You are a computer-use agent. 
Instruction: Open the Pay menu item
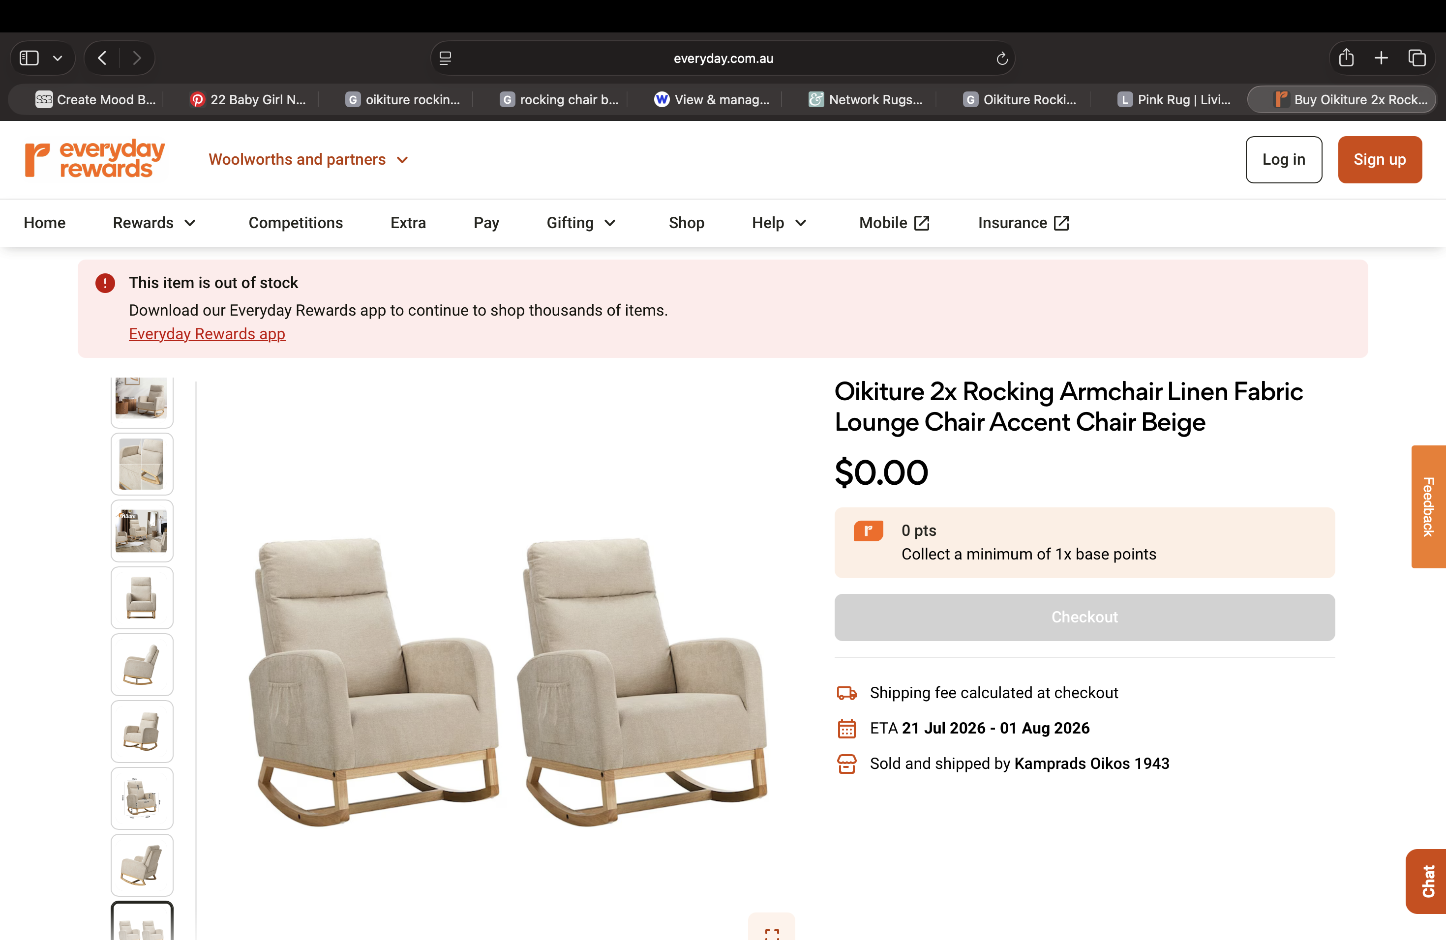(x=486, y=223)
